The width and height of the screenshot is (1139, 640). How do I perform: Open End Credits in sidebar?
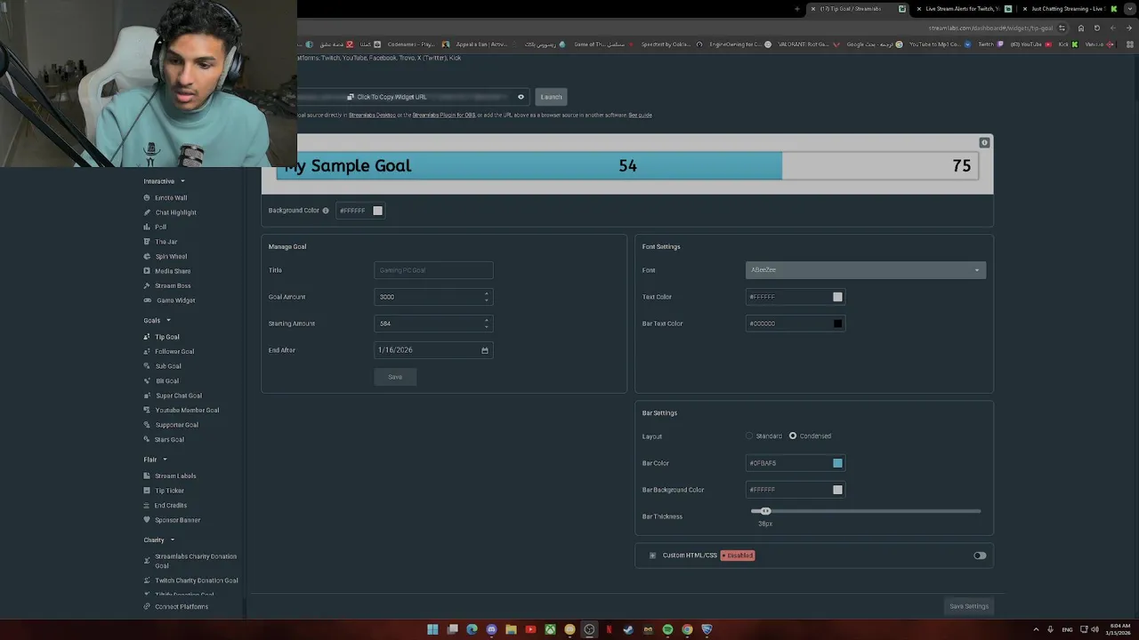[171, 505]
